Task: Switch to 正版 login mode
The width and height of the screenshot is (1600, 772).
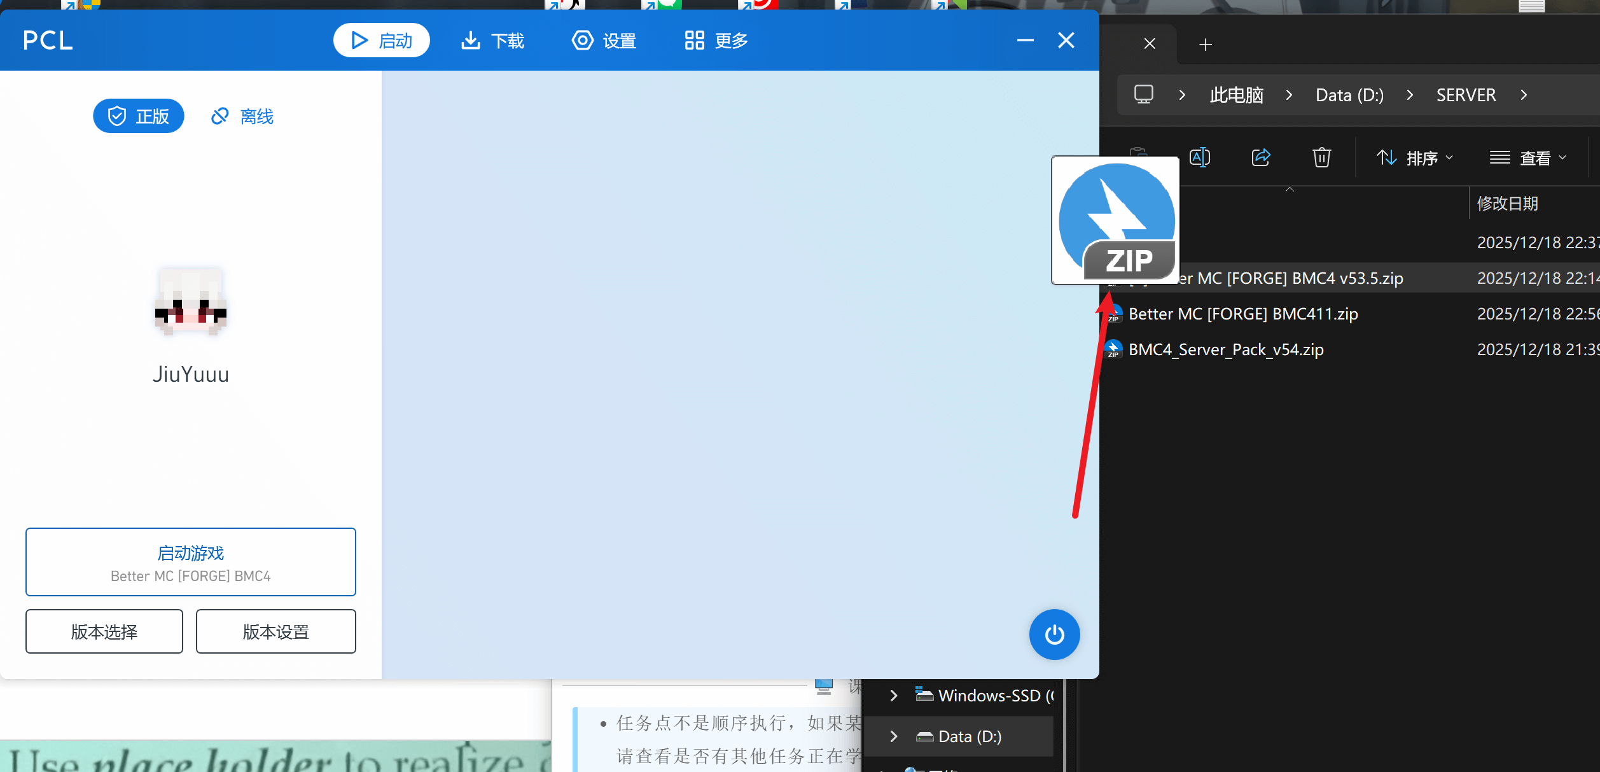Action: pyautogui.click(x=139, y=116)
